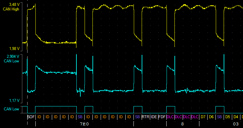Screen dimensions: 243x128
Task: Click the first magenta DLC bit after FDF
Action: tap(170, 117)
